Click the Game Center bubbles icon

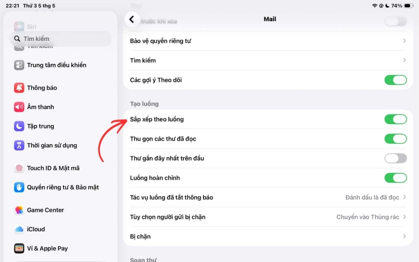click(x=19, y=210)
